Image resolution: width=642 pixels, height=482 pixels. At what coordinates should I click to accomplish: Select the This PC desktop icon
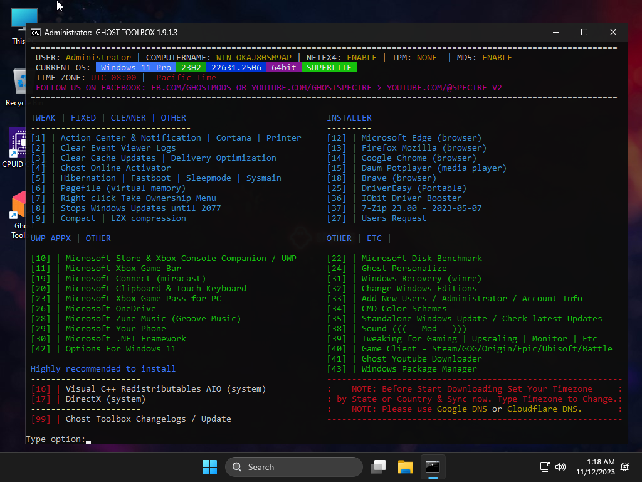[19, 24]
